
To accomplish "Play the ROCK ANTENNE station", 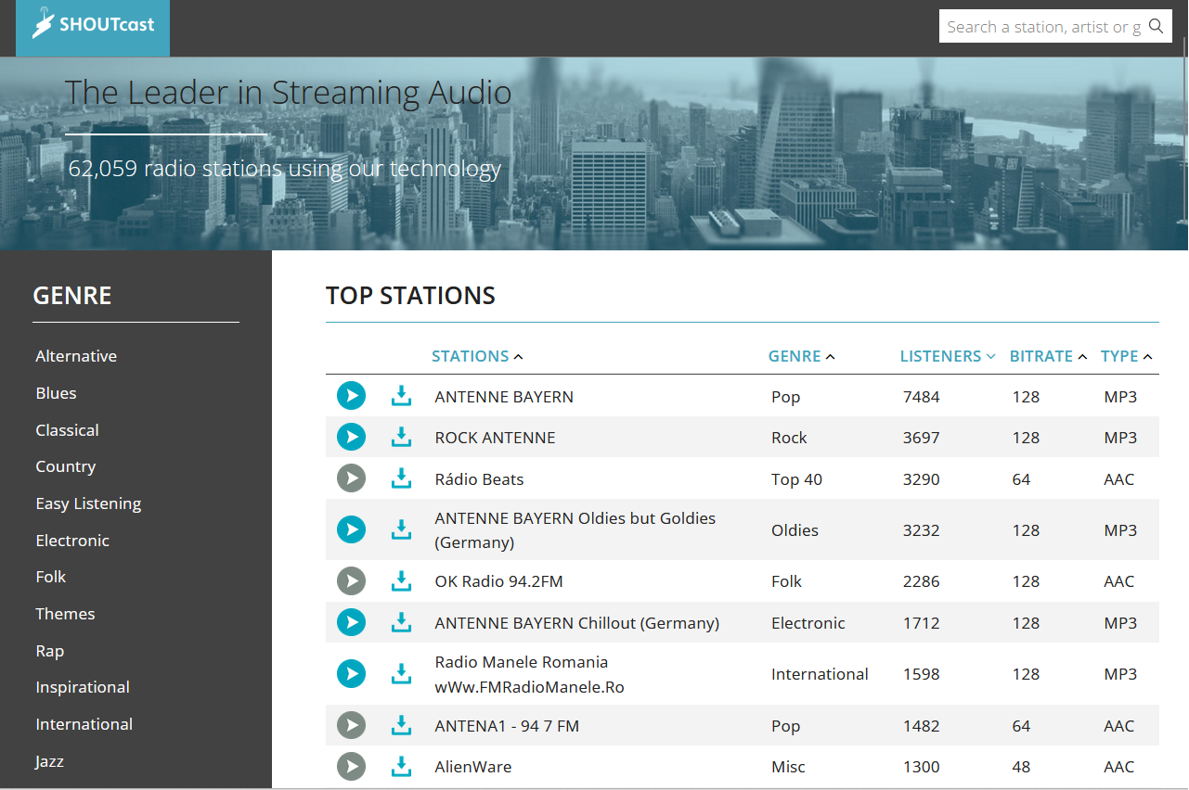I will click(x=351, y=437).
